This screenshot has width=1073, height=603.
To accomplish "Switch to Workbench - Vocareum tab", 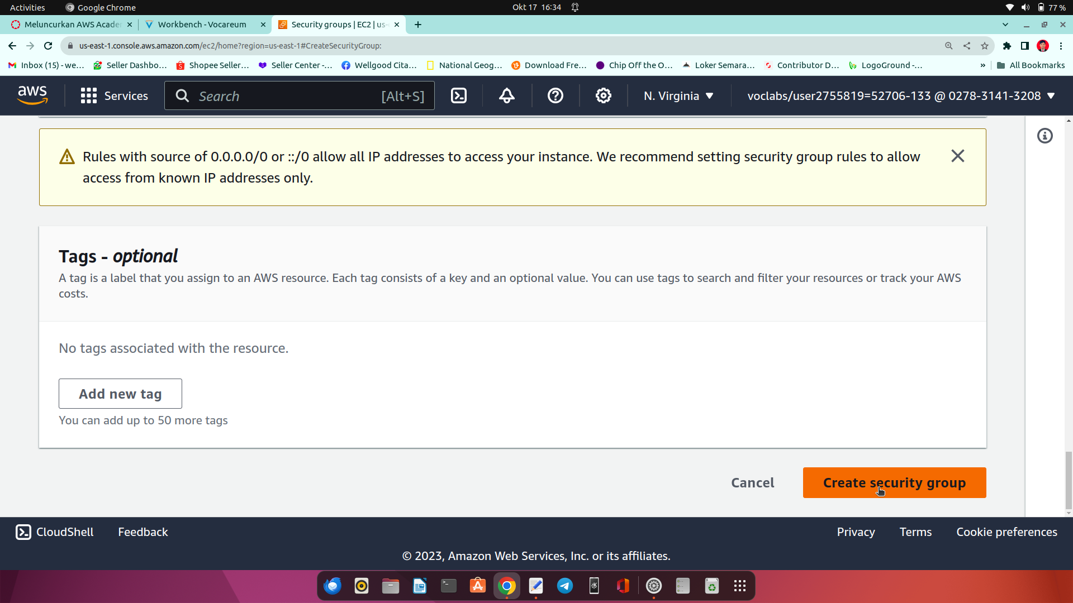I will (202, 25).
